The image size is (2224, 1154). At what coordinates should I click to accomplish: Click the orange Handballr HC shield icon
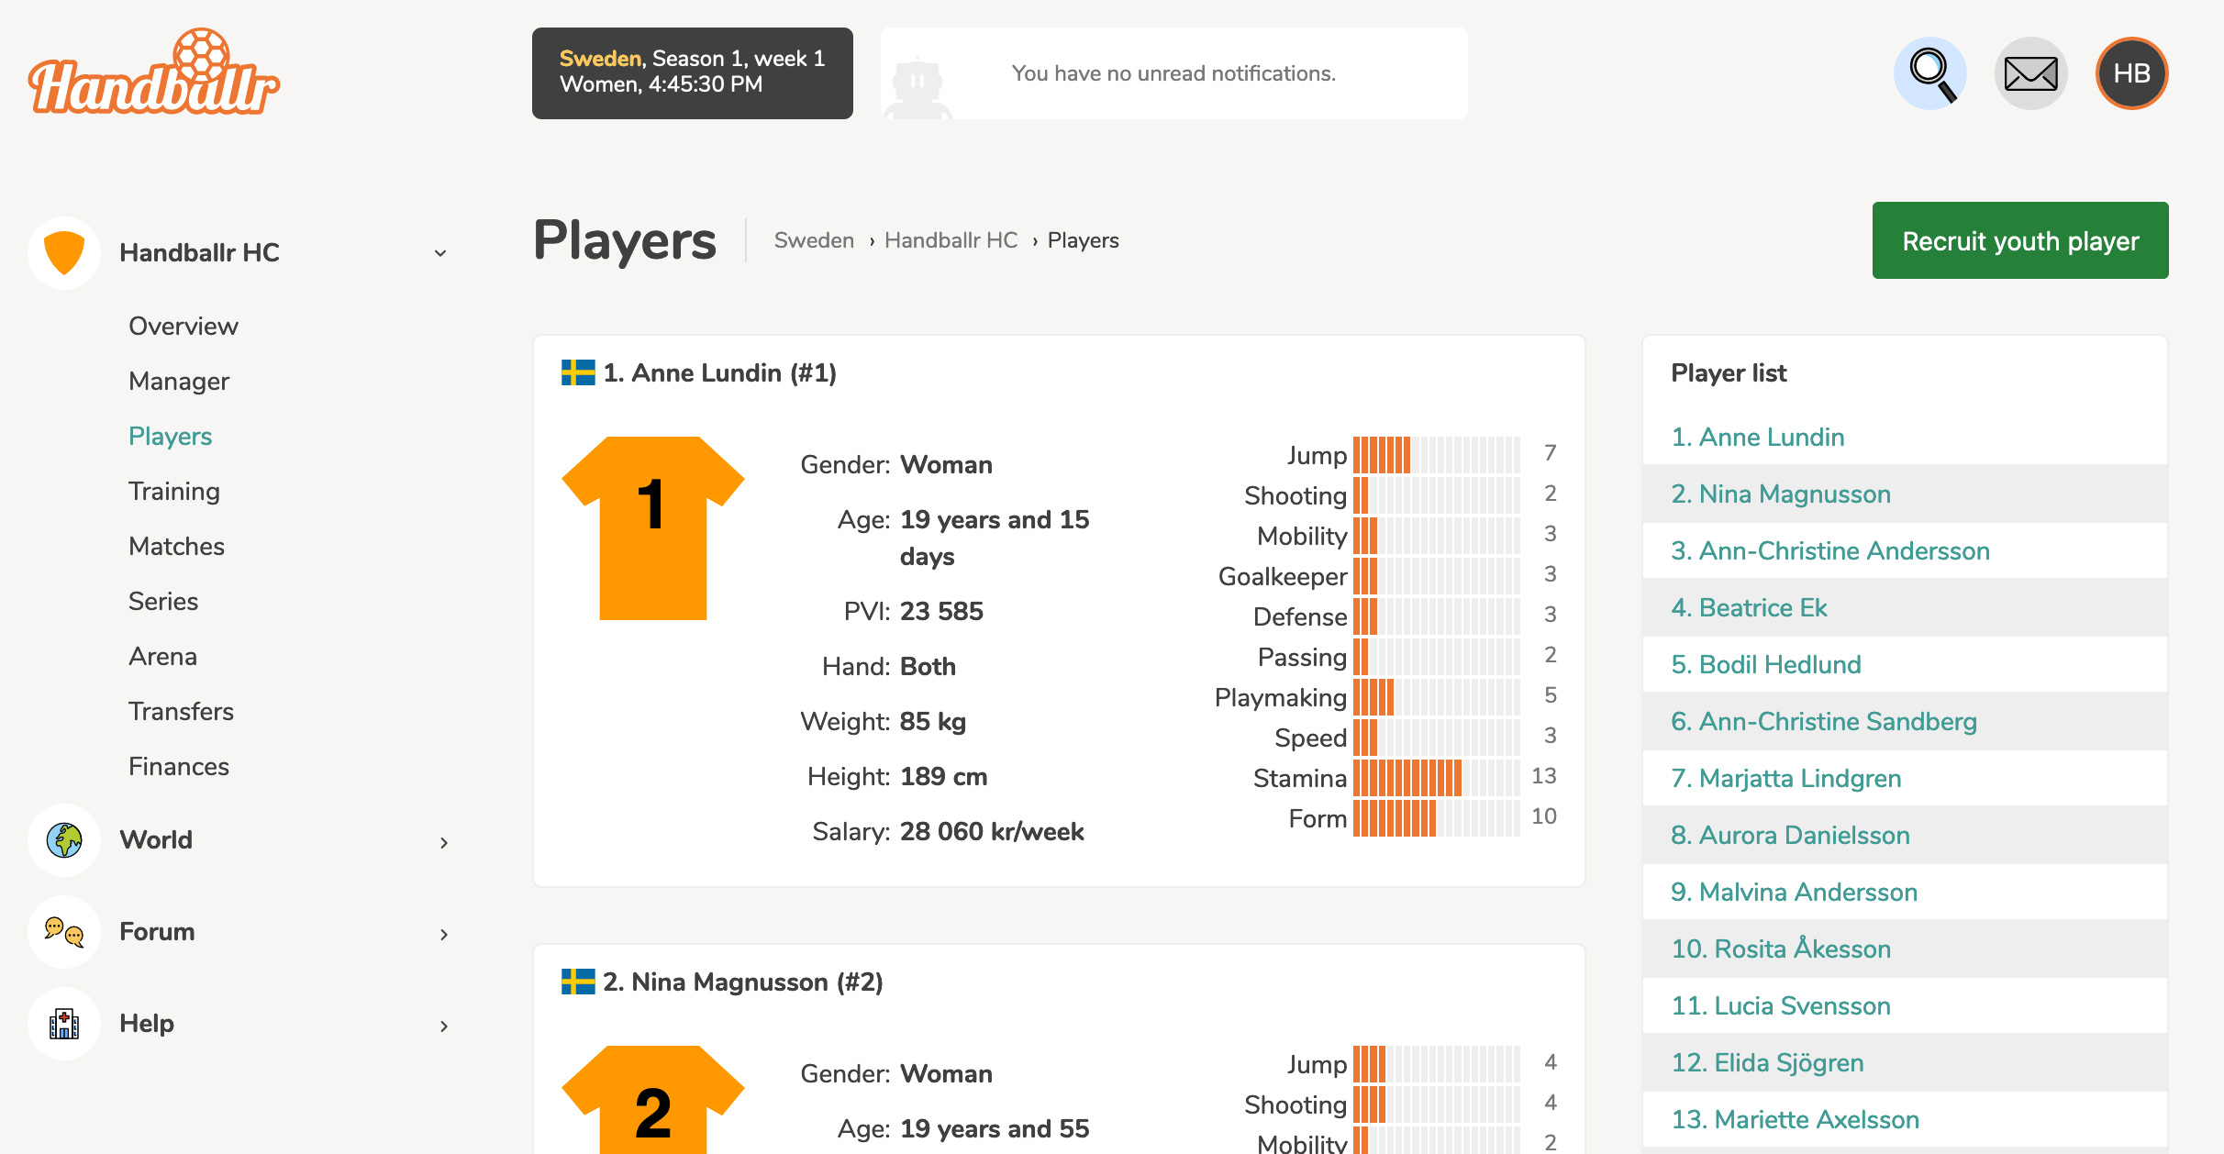(64, 252)
